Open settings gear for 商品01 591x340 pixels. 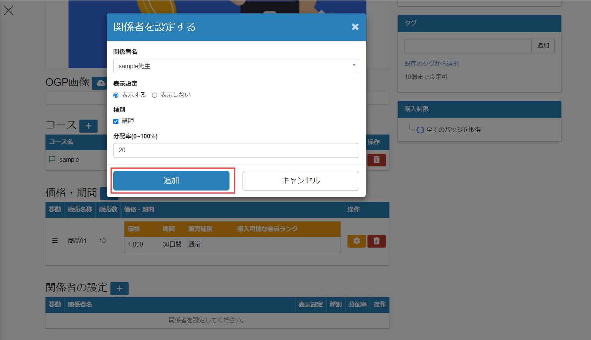(x=357, y=241)
